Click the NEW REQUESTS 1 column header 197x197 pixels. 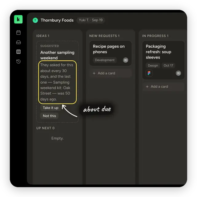(104, 36)
